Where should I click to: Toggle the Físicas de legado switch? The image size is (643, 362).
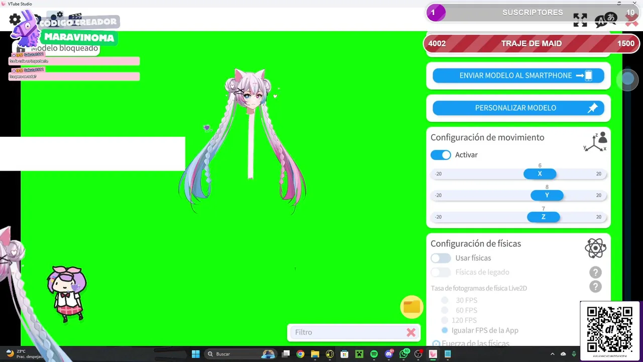coord(441,272)
